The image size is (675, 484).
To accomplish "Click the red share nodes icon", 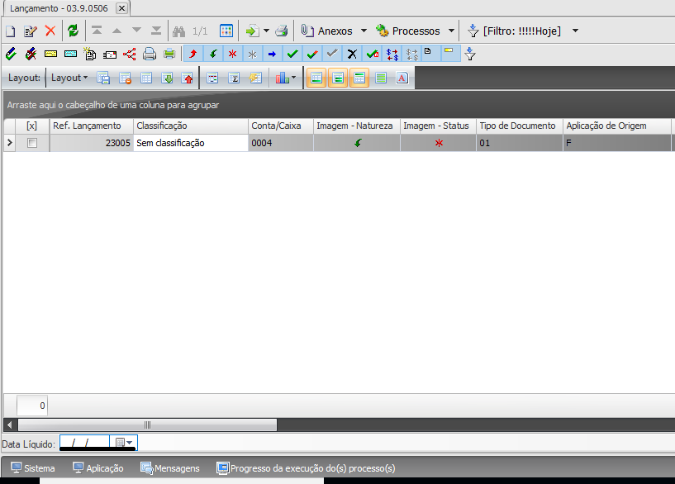I will (x=129, y=55).
